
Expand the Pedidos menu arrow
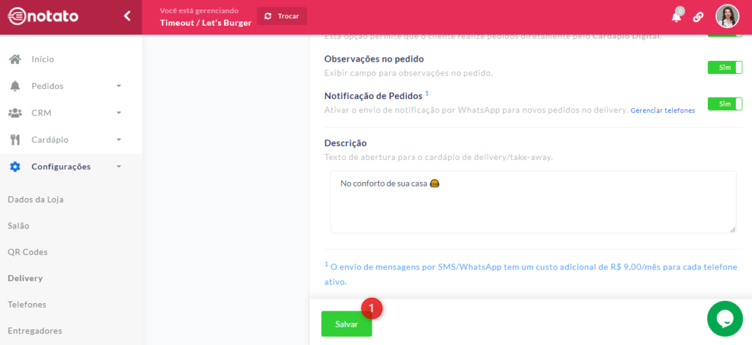click(x=119, y=87)
